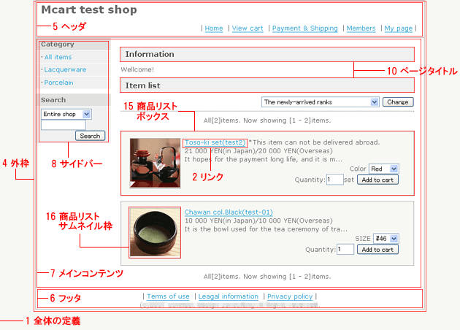This screenshot has width=460, height=330.
Task: Open My page in the header
Action: [x=398, y=28]
